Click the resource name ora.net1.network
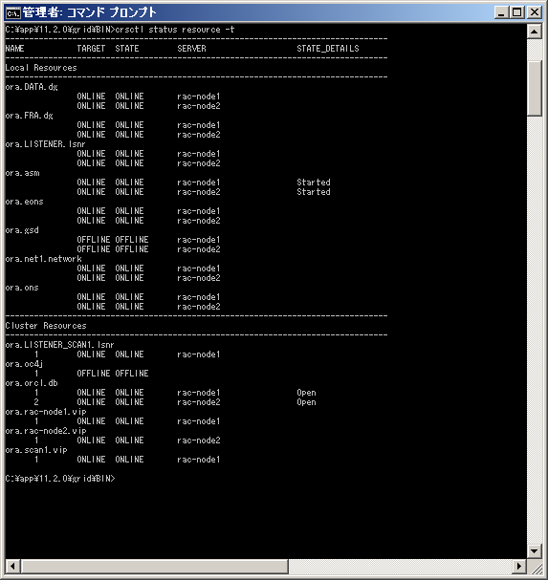The image size is (548, 580). pos(43,259)
